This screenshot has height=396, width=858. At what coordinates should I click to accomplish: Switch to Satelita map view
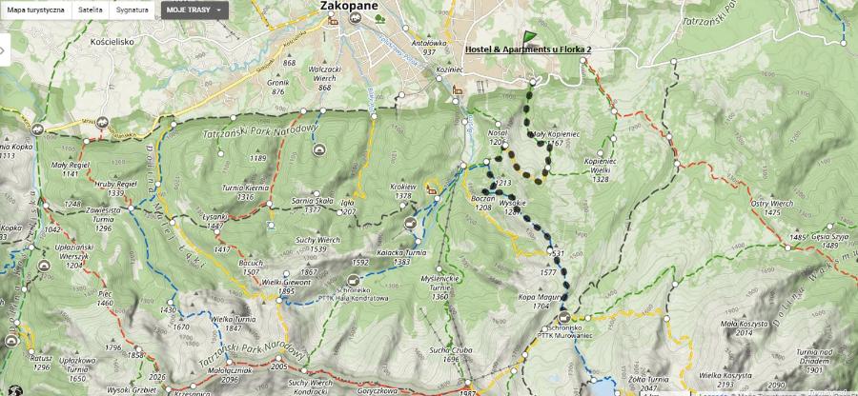click(91, 10)
